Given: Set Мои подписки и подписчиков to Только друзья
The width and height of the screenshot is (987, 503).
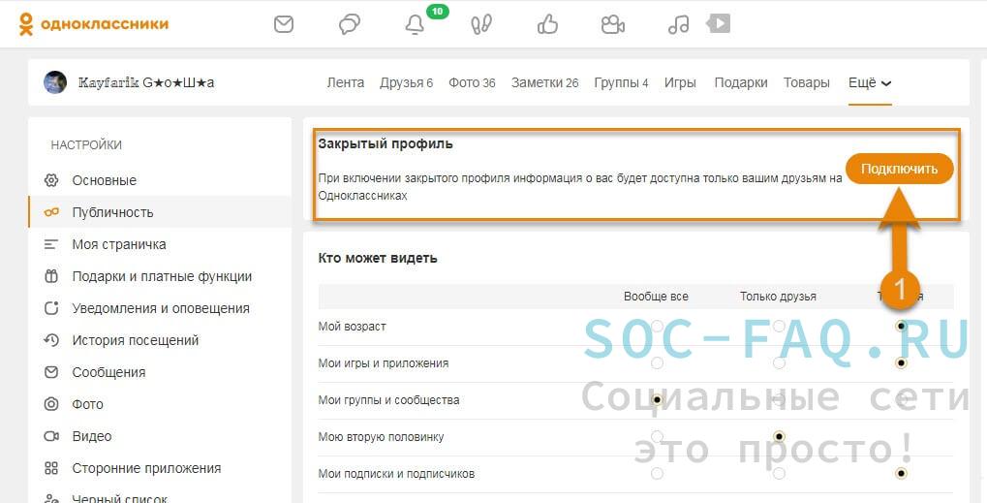Looking at the screenshot, I should (780, 473).
